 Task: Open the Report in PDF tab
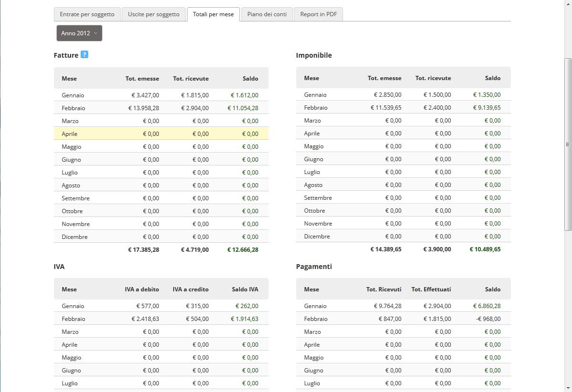pyautogui.click(x=318, y=14)
